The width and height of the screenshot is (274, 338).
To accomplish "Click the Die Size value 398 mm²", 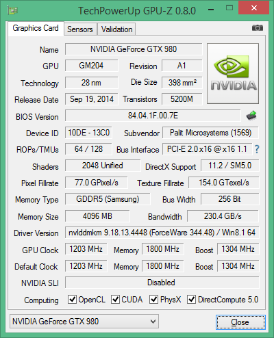I will click(x=182, y=83).
